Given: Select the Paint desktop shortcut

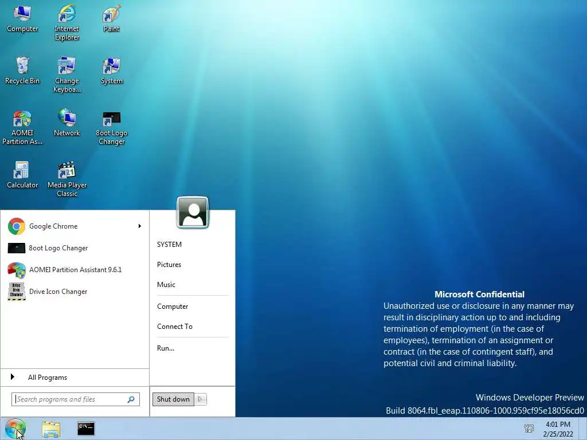Looking at the screenshot, I should coord(111,18).
